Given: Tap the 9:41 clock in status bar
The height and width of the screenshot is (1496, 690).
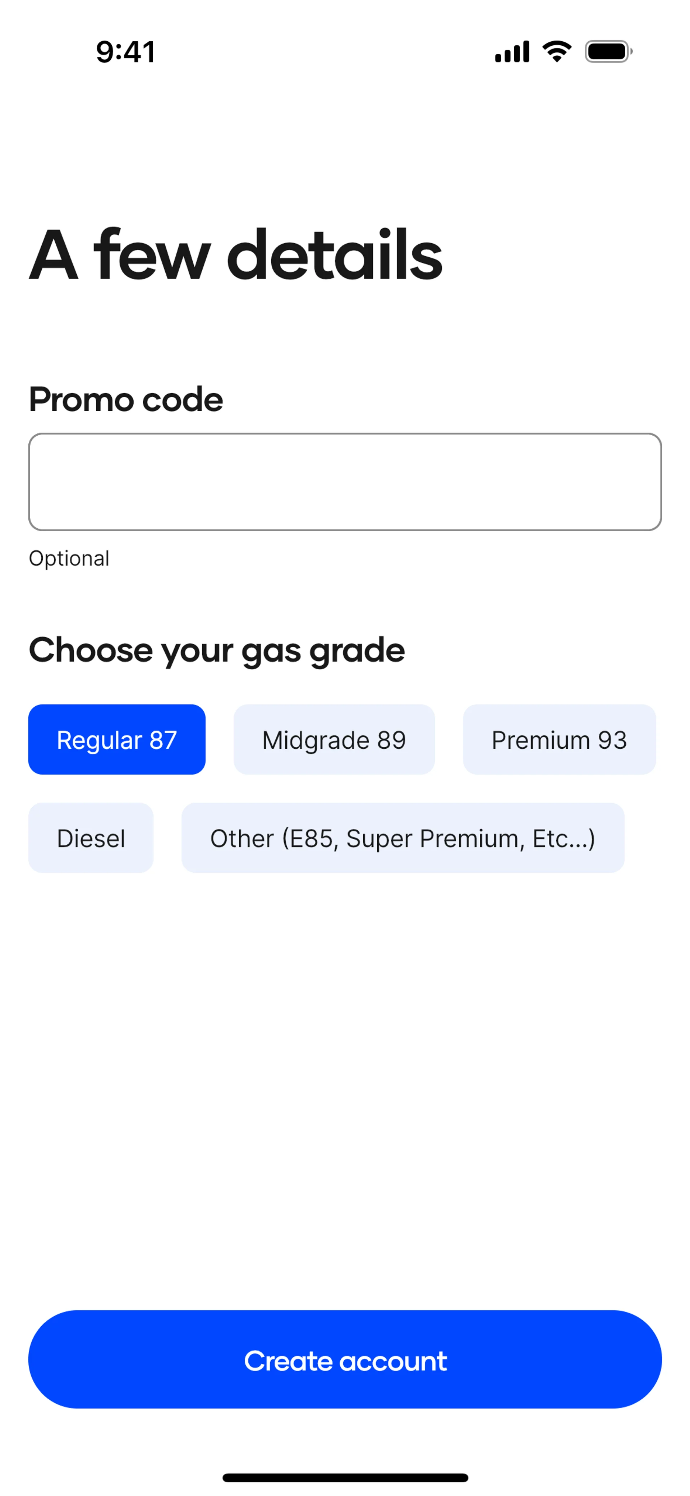Looking at the screenshot, I should tap(125, 52).
